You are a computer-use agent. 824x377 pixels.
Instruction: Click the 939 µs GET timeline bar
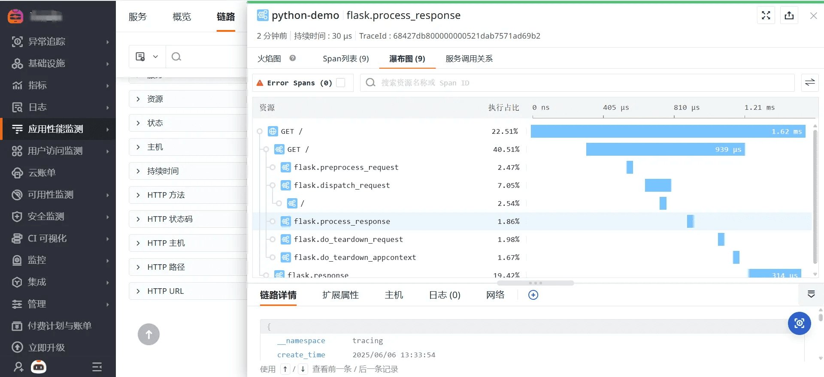click(665, 150)
